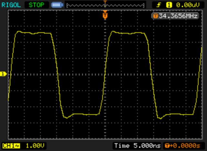Click the rising edge trigger icon
This screenshot has height=151, width=207.
click(159, 5)
